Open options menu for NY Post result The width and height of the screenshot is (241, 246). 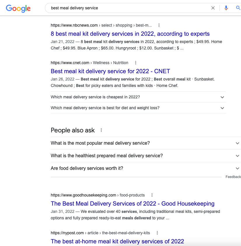(157, 233)
